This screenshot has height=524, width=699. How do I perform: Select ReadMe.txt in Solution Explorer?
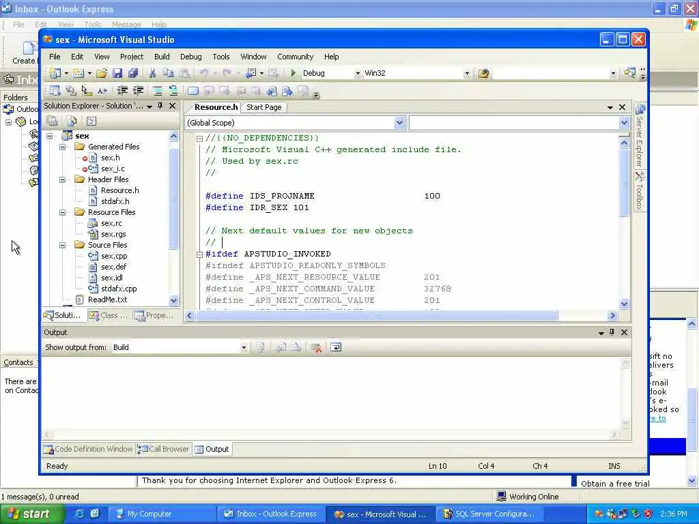coord(107,300)
